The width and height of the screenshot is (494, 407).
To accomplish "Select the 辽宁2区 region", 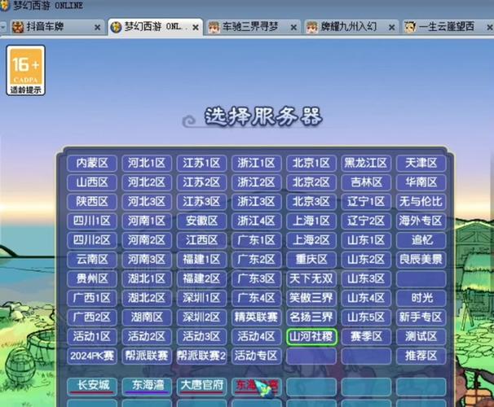I will point(366,221).
